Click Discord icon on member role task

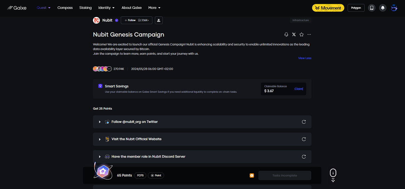(x=107, y=157)
